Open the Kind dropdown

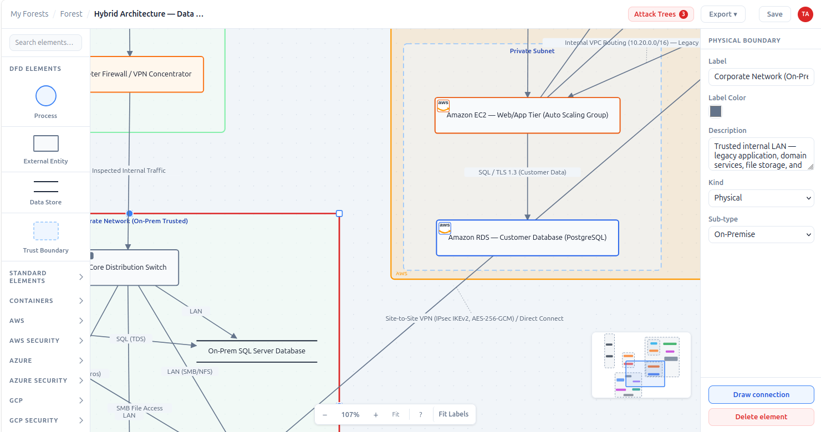pos(761,198)
